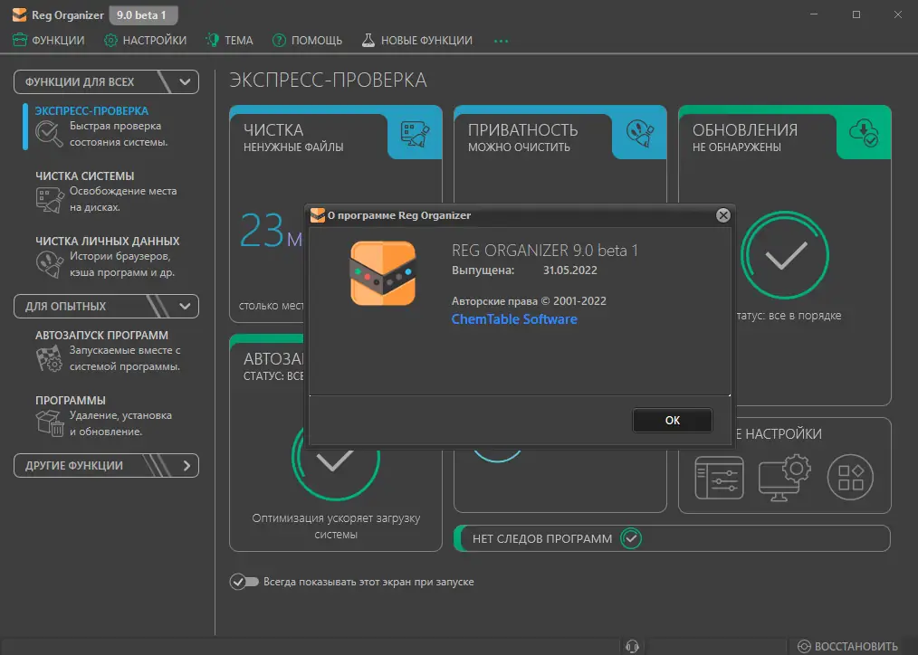Image resolution: width=918 pixels, height=655 pixels.
Task: Close the About Reg Organizer dialog
Action: (x=723, y=215)
